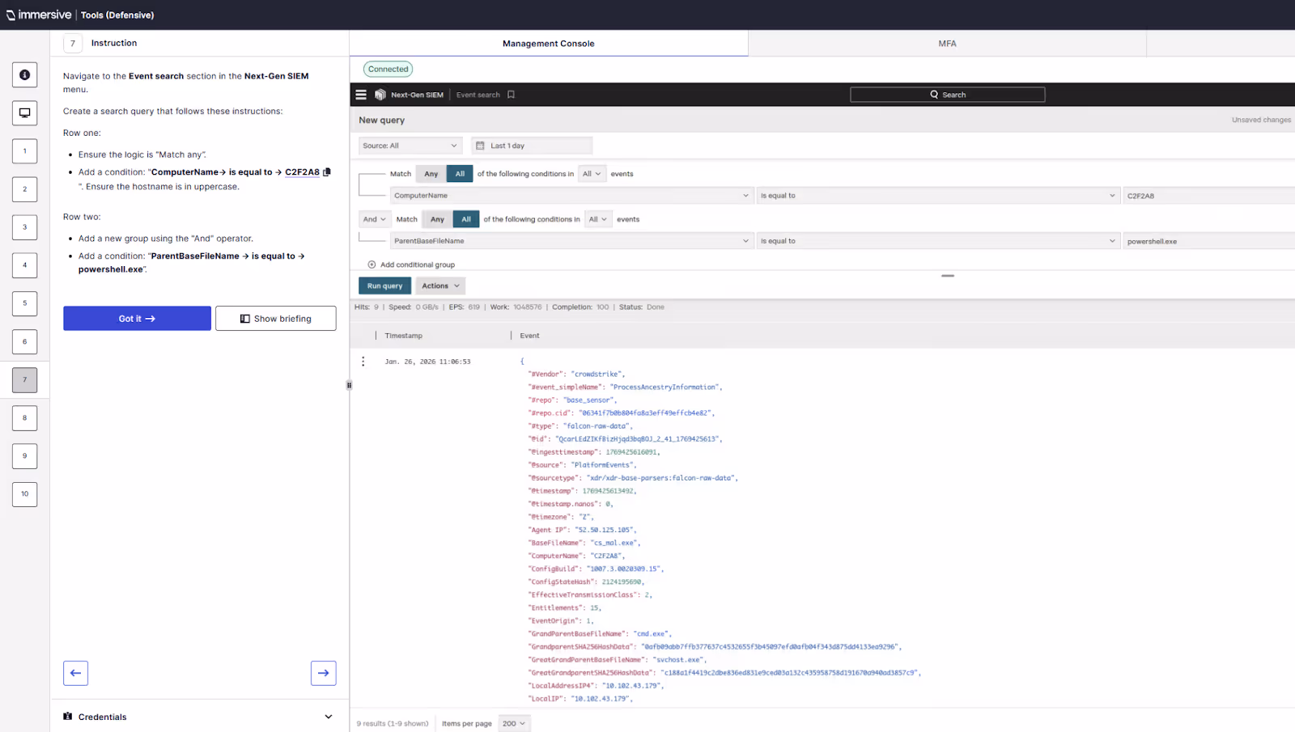Jump to step 9 in sidebar
Viewport: 1295px width, 732px height.
tap(24, 456)
